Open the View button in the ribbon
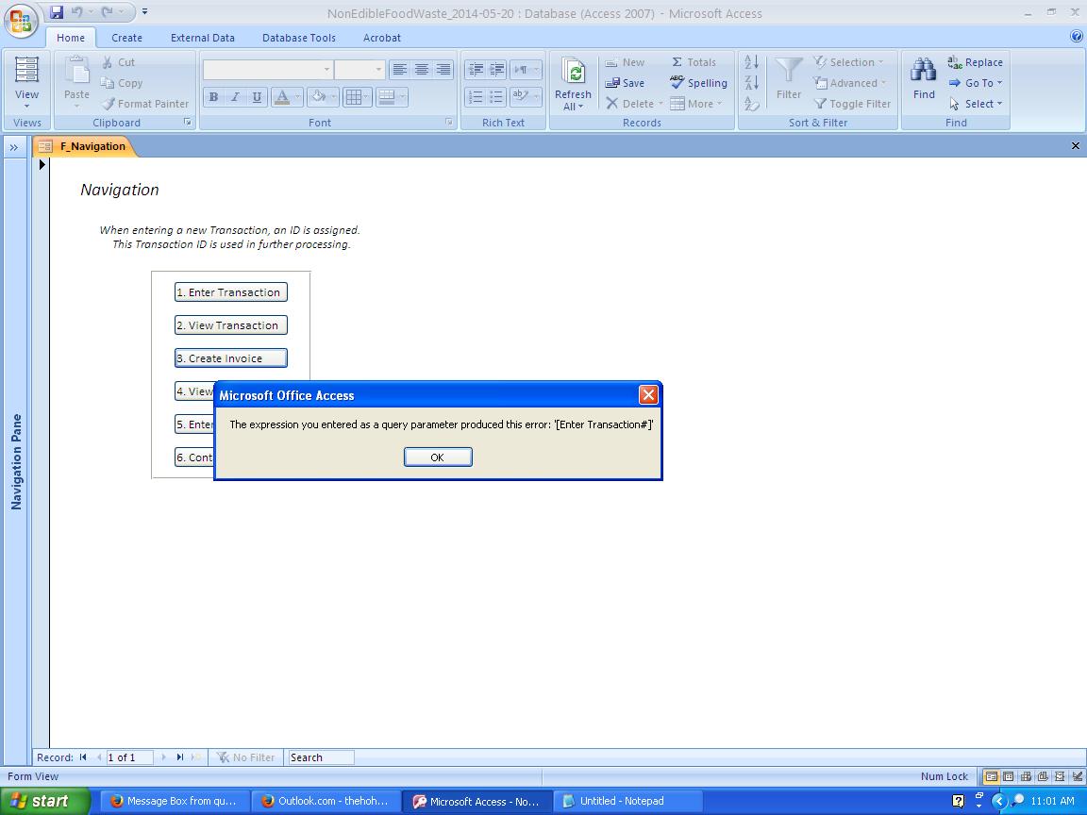The width and height of the screenshot is (1087, 815). click(26, 83)
